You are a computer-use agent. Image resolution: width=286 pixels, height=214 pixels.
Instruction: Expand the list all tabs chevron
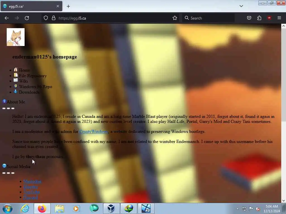click(x=241, y=6)
